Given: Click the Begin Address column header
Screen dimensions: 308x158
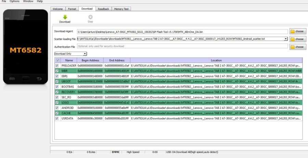Looking at the screenshot, I should point(90,60).
